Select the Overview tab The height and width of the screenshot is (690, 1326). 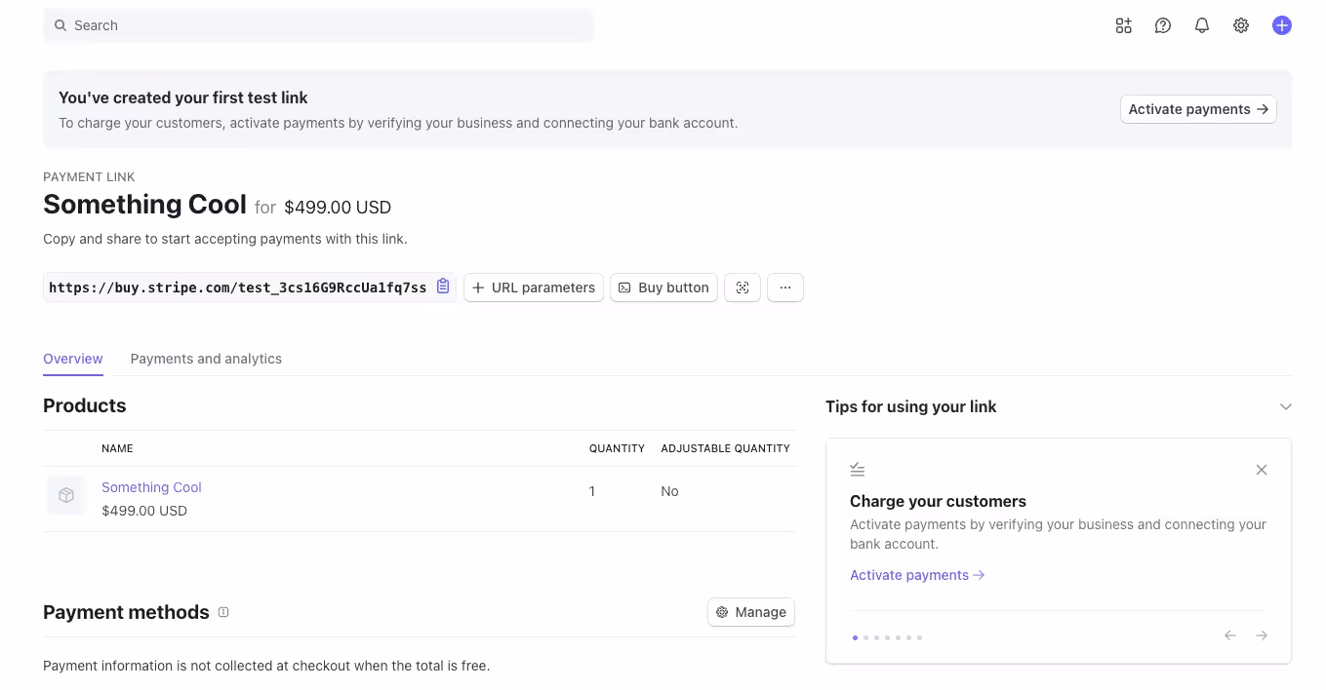coord(73,359)
